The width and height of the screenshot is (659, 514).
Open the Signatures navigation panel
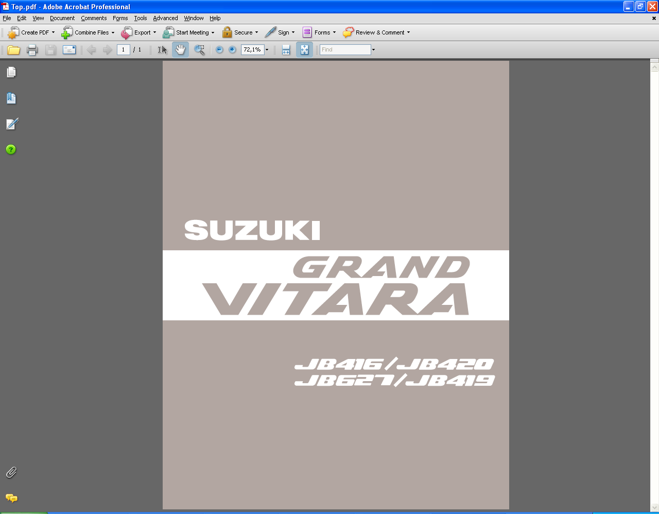pyautogui.click(x=11, y=124)
